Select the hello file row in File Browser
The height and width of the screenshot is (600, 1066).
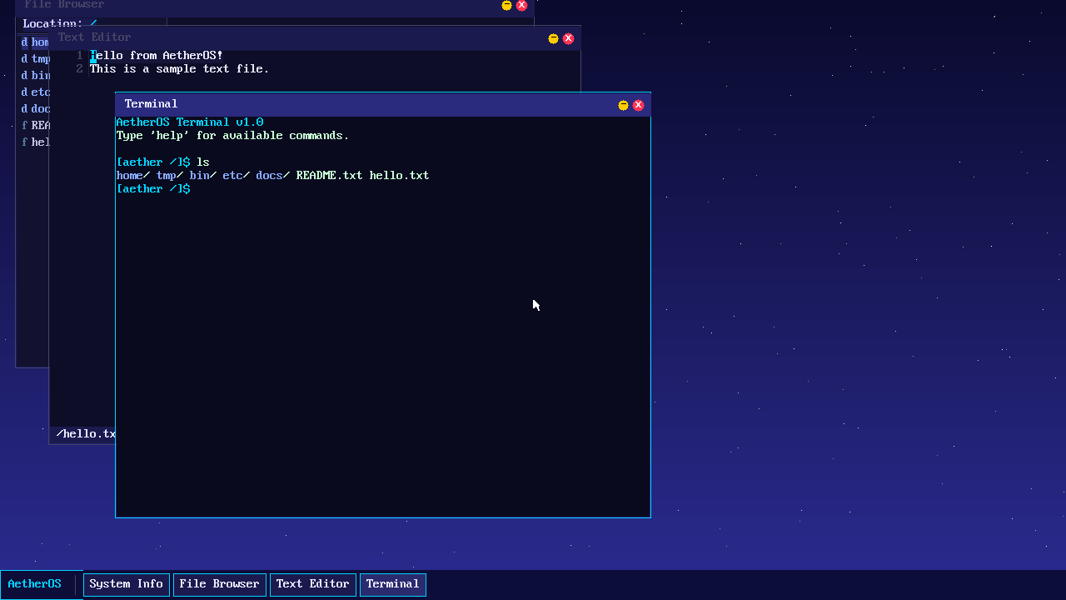click(33, 142)
